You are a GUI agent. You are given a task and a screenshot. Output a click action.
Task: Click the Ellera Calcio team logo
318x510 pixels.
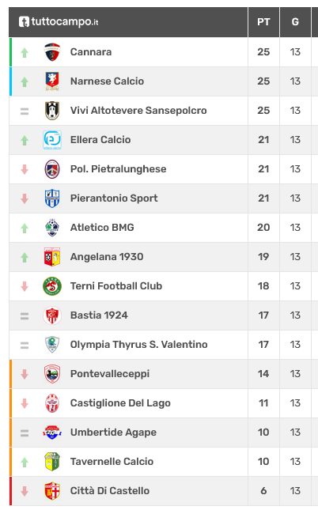[x=52, y=140]
